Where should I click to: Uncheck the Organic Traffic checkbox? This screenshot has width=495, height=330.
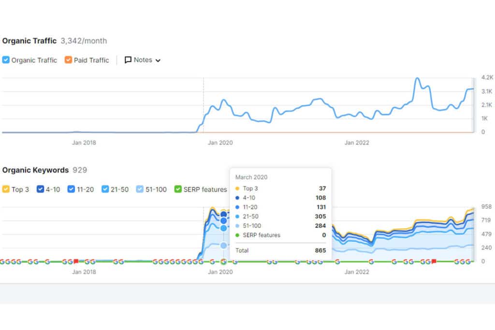(6, 60)
